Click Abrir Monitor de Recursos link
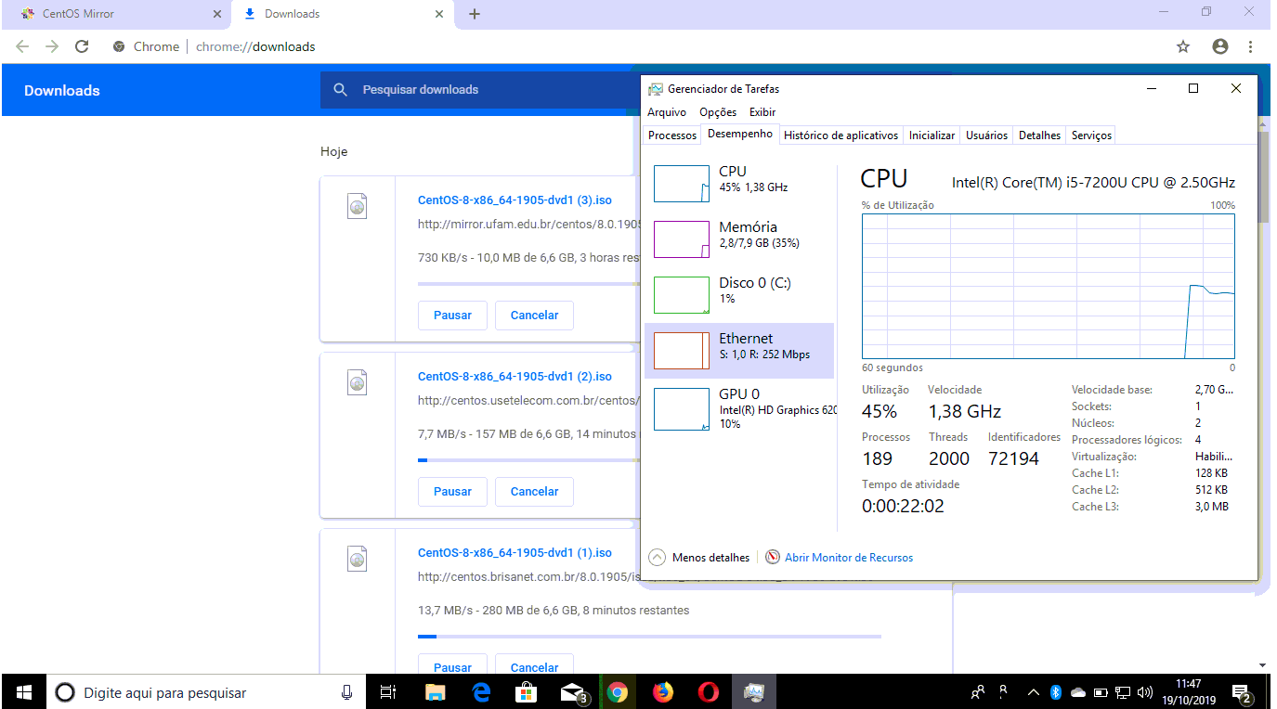The image size is (1277, 709). pos(849,558)
